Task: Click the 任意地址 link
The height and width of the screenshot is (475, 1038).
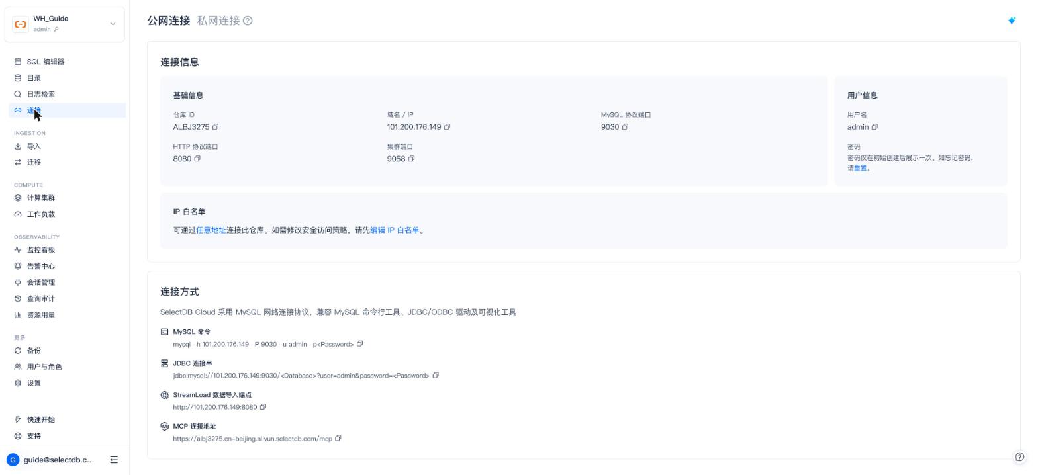Action: click(x=211, y=230)
